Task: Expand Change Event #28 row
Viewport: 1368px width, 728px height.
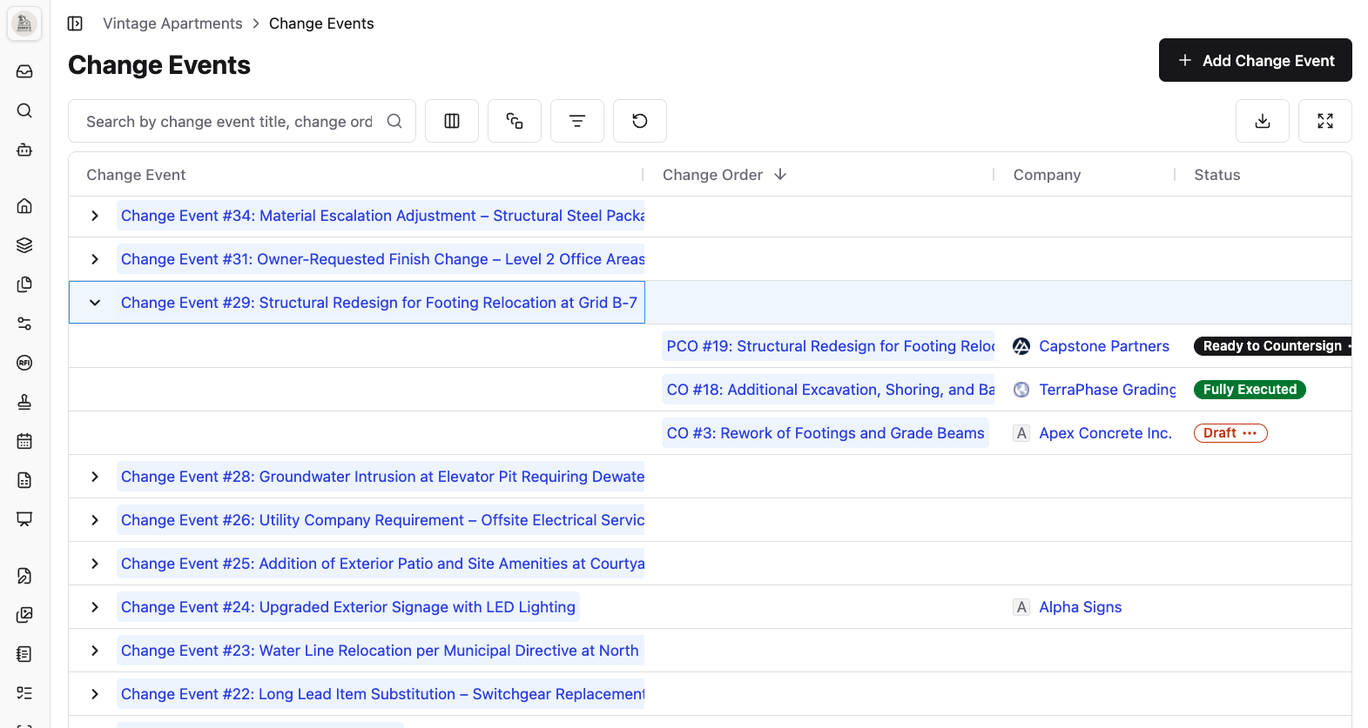Action: [95, 477]
